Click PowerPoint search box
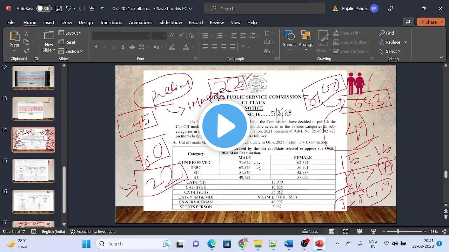This screenshot has height=252, width=449. pos(264,8)
